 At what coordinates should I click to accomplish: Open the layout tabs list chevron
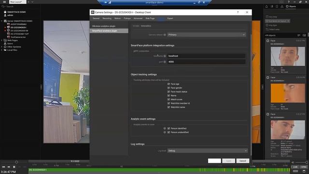coord(32,2)
